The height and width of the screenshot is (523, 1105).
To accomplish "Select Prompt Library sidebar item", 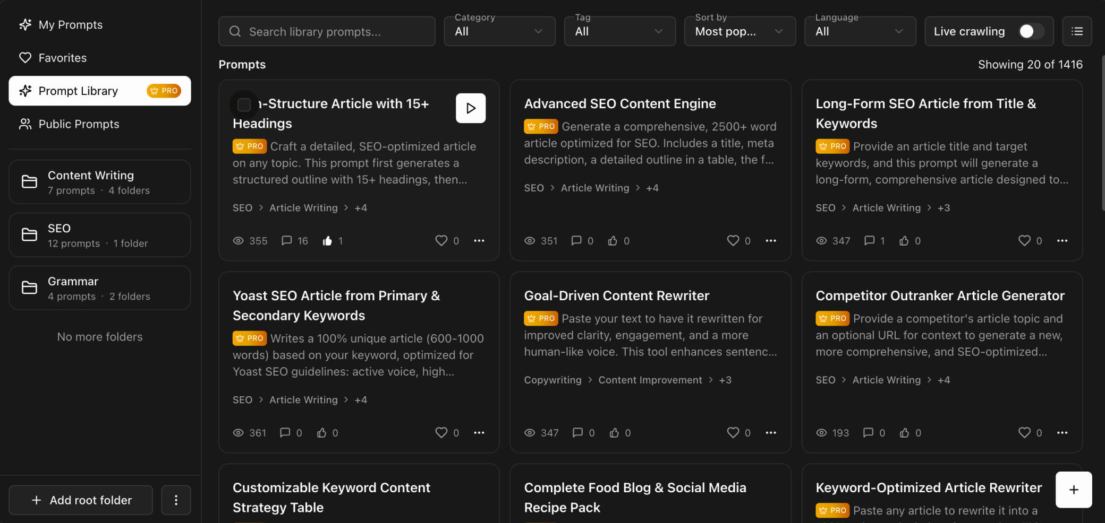I will click(x=100, y=91).
